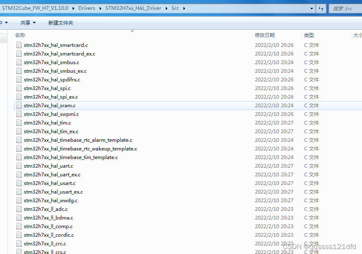Viewport: 362px width, 254px height.
Task: Click Src breadcrumb segment
Action: coord(175,8)
